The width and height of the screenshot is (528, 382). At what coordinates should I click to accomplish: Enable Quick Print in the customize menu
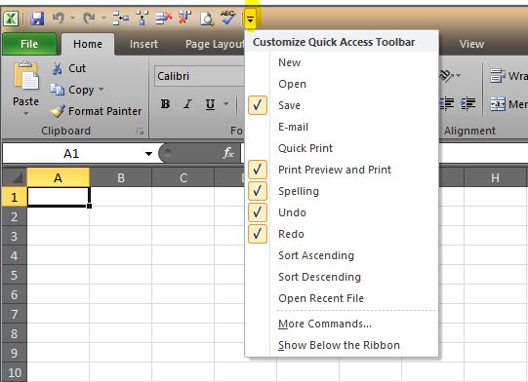[342, 148]
